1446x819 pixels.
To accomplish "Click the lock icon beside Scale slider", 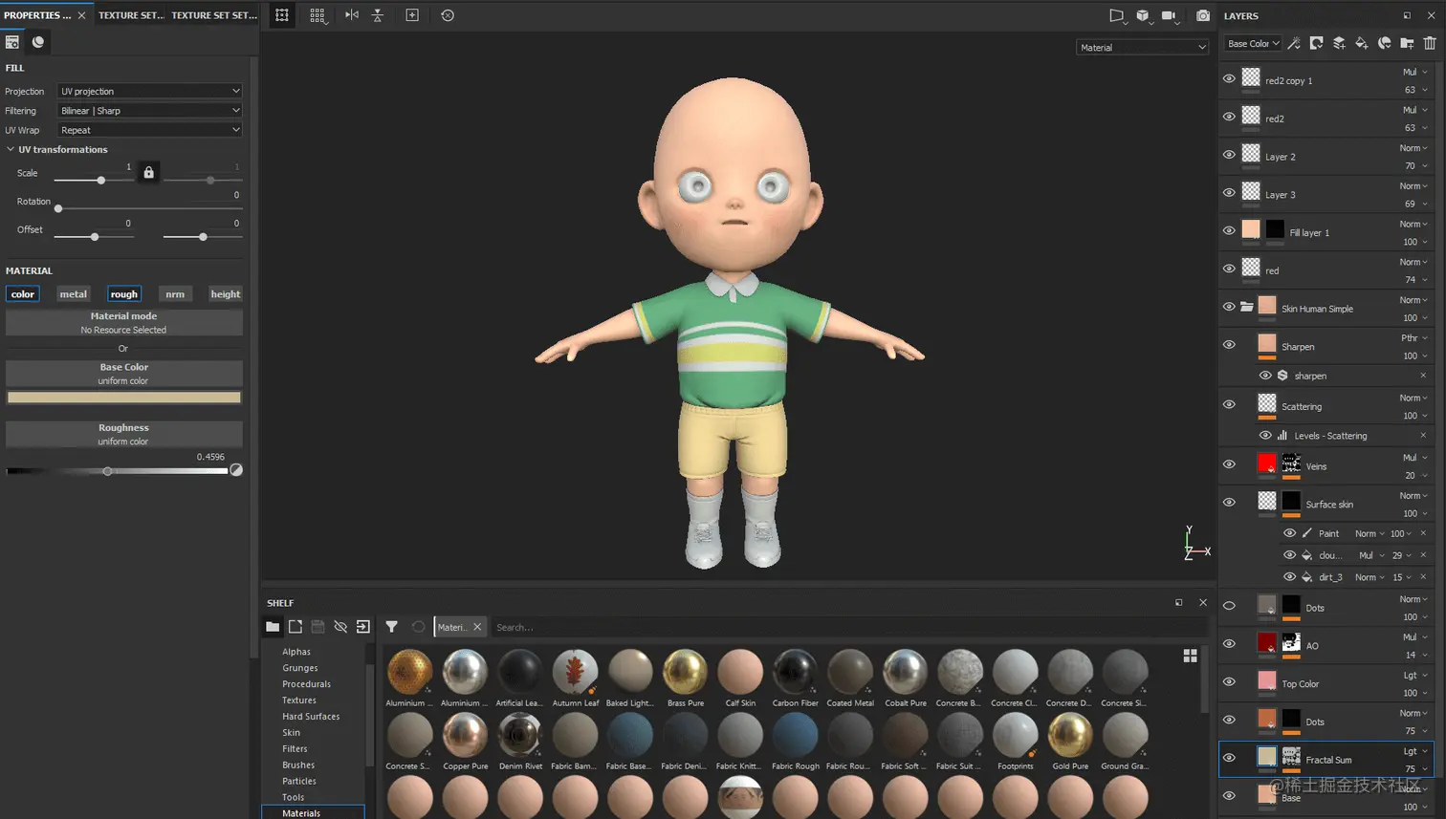I will point(148,173).
